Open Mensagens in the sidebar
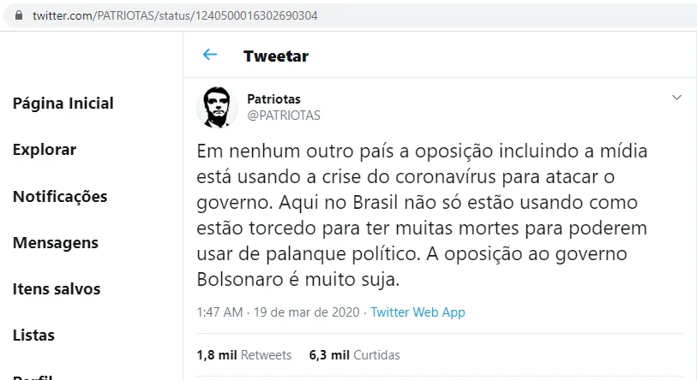The image size is (697, 380). click(56, 243)
